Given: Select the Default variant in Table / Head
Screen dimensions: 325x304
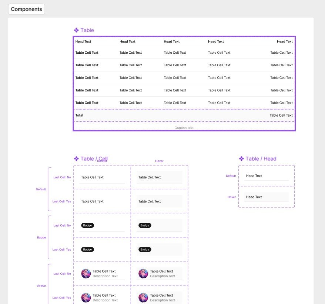Looking at the screenshot, I should click(266, 176).
